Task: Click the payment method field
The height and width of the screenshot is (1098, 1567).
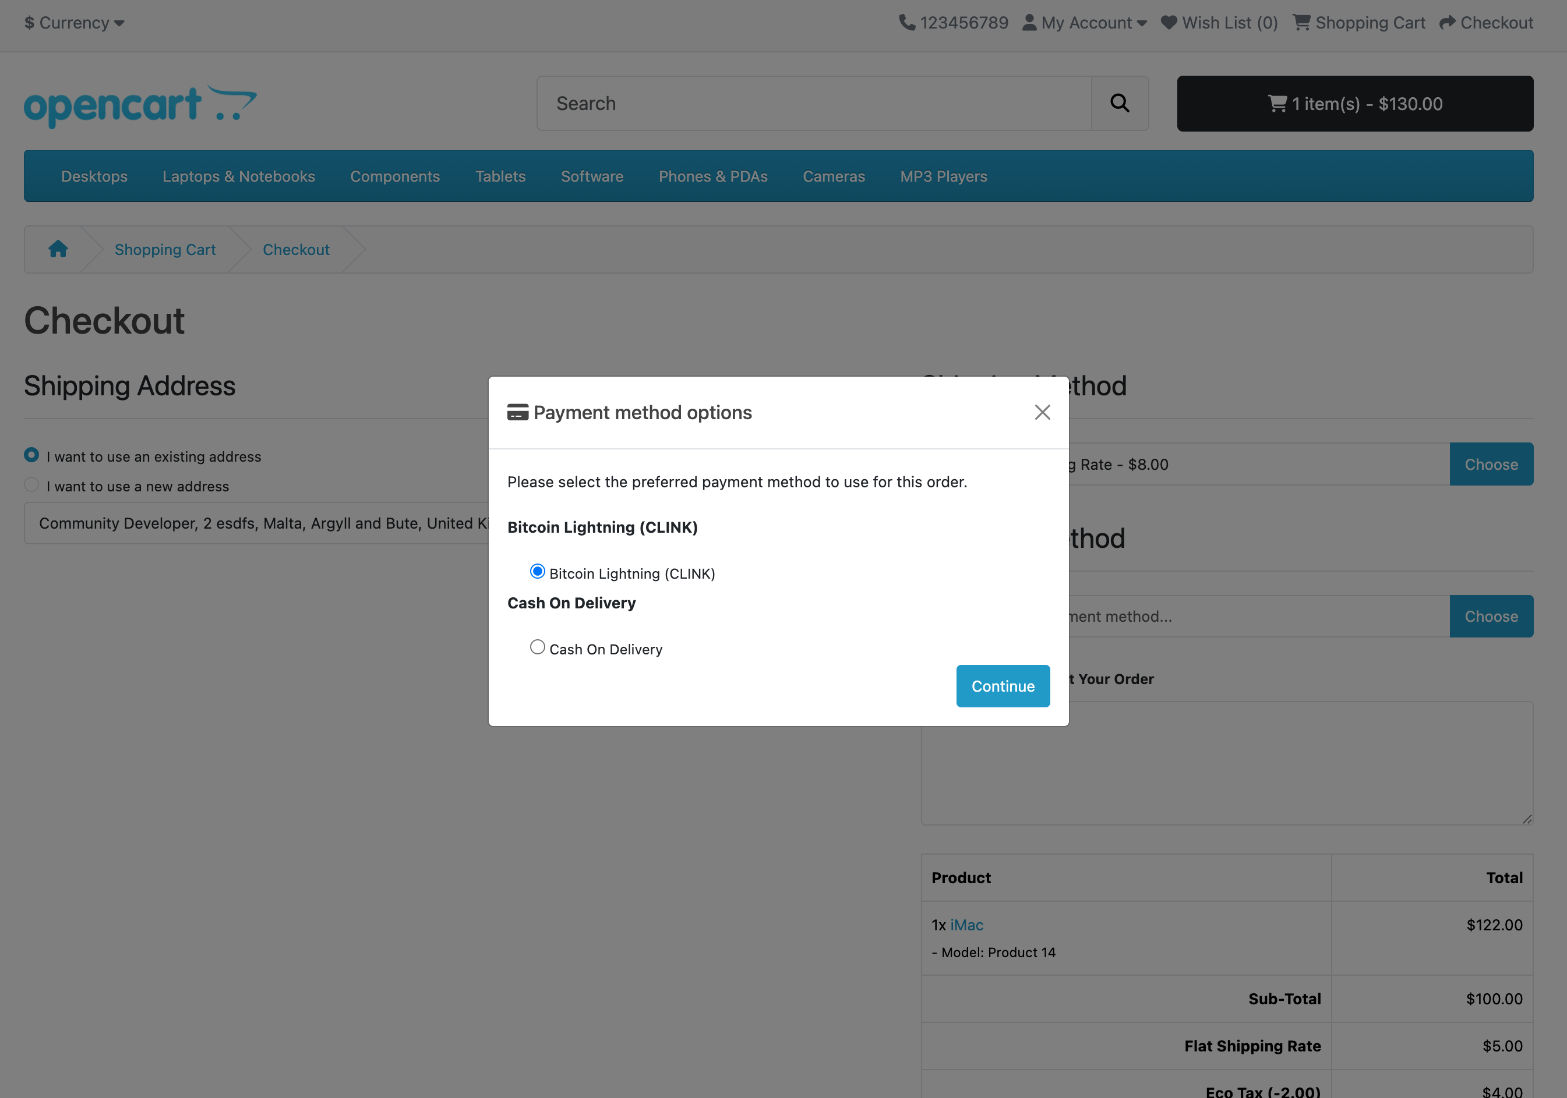Action: [x=1258, y=617]
